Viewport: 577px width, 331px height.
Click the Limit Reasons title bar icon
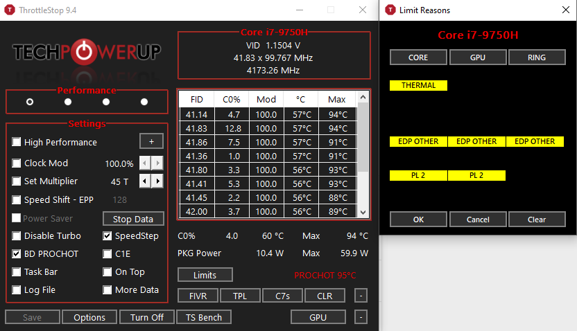coord(390,10)
